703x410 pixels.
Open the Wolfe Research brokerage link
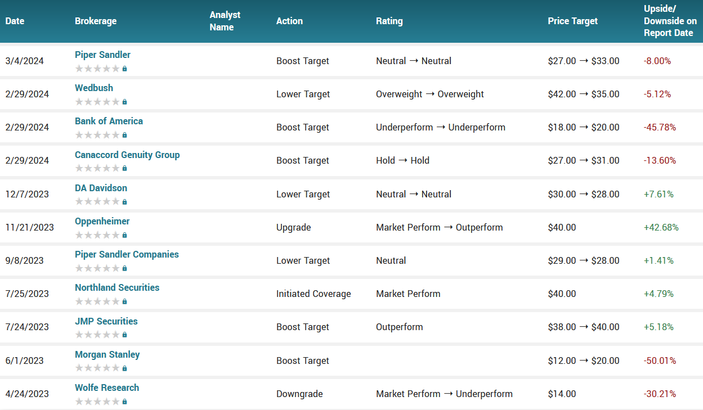[107, 388]
